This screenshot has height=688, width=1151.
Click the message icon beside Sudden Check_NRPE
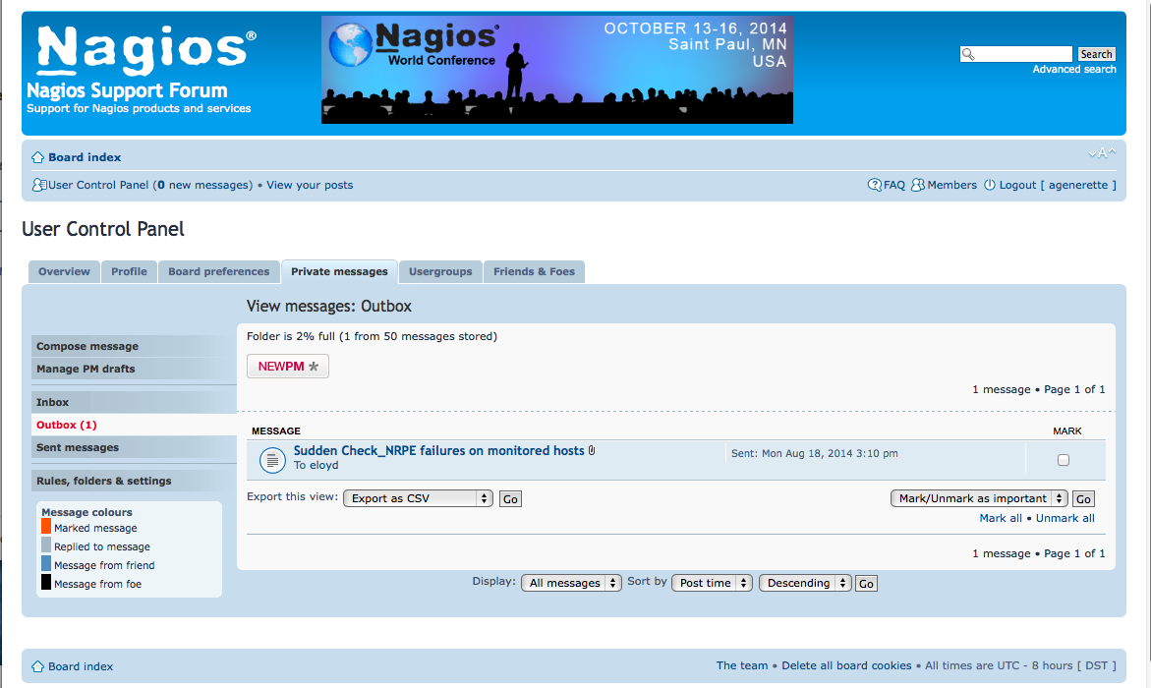[x=272, y=459]
